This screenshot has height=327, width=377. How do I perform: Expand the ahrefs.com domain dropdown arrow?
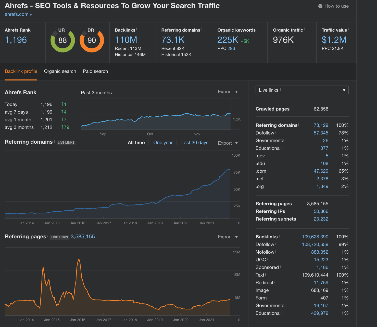coord(31,15)
